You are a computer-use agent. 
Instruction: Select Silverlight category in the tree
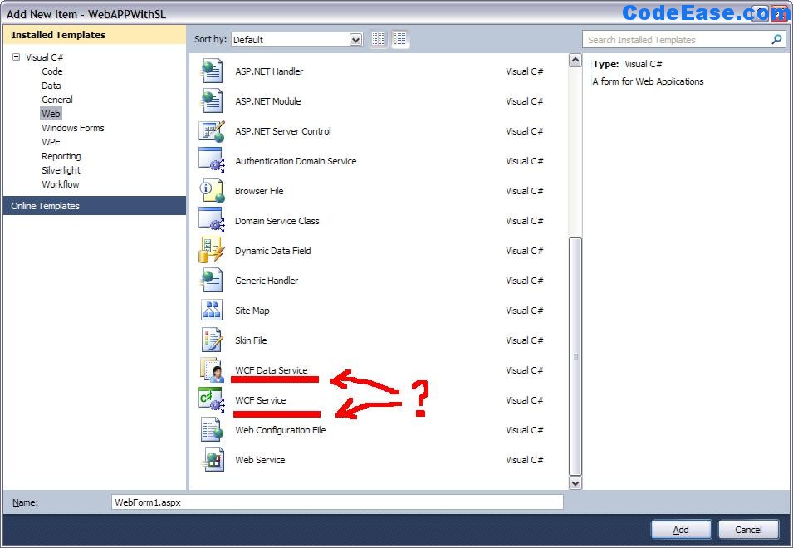coord(61,170)
